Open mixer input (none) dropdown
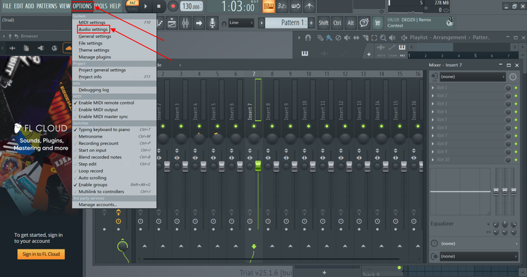Screen dimensions: 527x277 (472, 76)
